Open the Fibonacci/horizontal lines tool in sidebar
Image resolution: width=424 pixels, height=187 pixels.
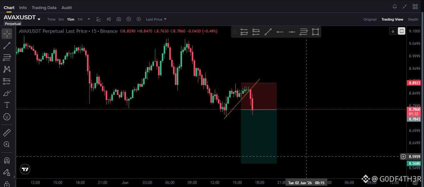[7, 57]
